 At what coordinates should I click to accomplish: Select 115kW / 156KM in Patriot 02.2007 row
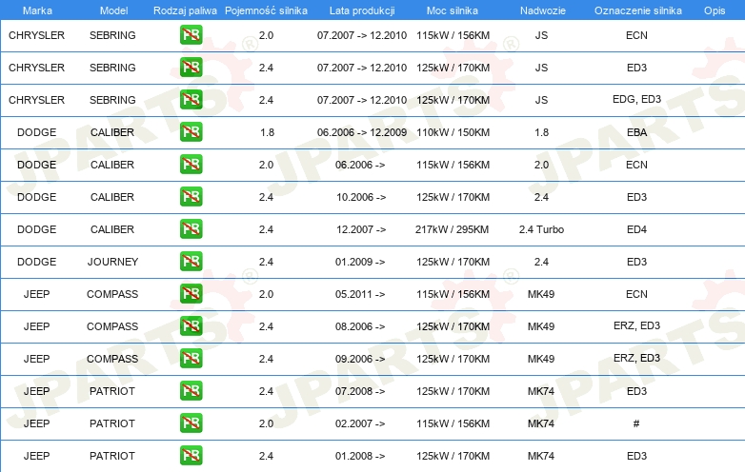[453, 423]
